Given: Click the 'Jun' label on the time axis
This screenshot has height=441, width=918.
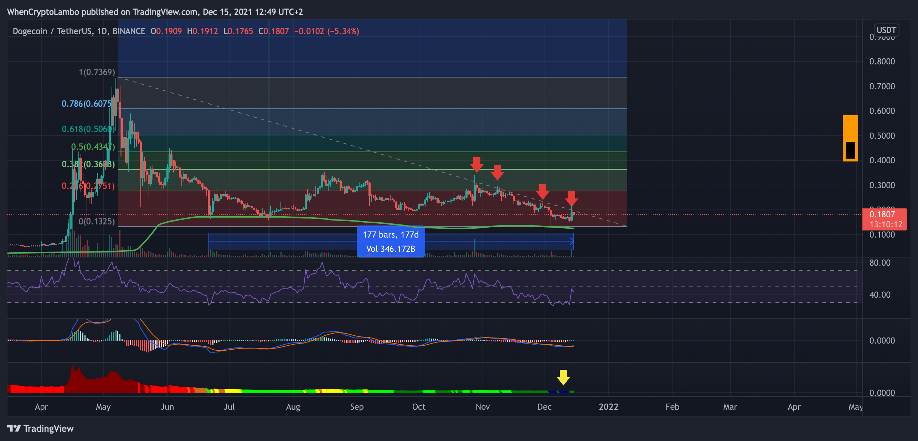Looking at the screenshot, I should (167, 407).
